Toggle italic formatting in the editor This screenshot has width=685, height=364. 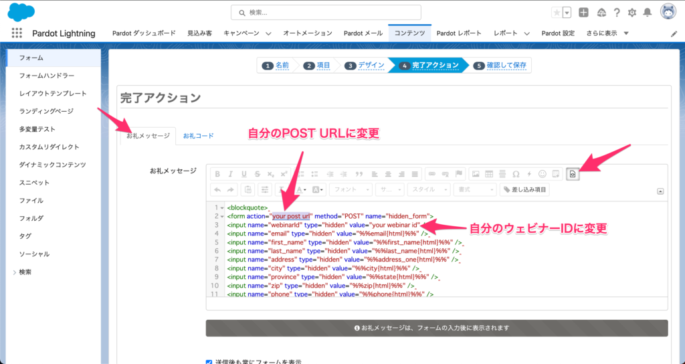coord(231,174)
